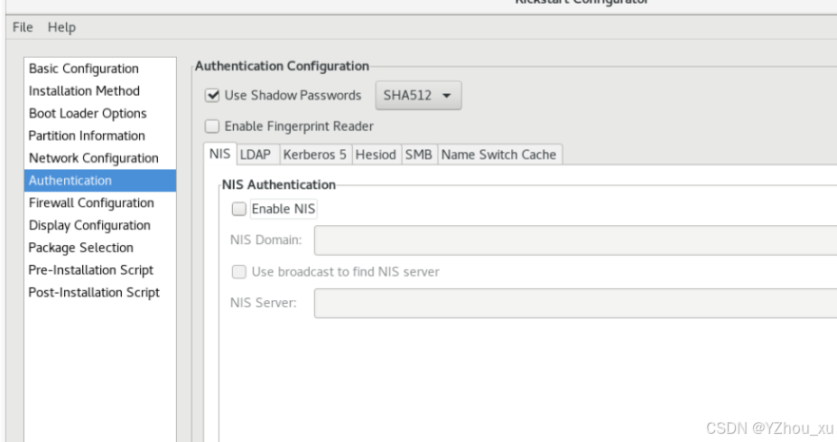
Task: Select Basic Configuration in sidebar
Action: coord(84,69)
